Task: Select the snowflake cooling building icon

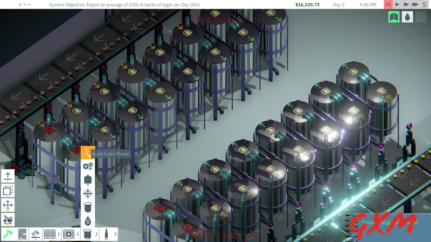Action: pyautogui.click(x=88, y=193)
